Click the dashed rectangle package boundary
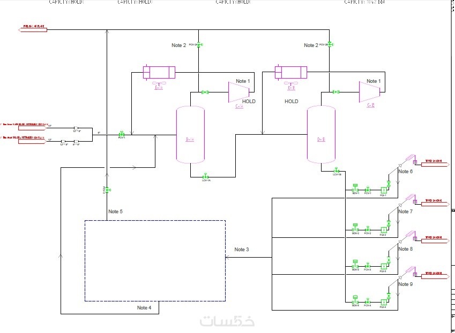 click(x=155, y=261)
